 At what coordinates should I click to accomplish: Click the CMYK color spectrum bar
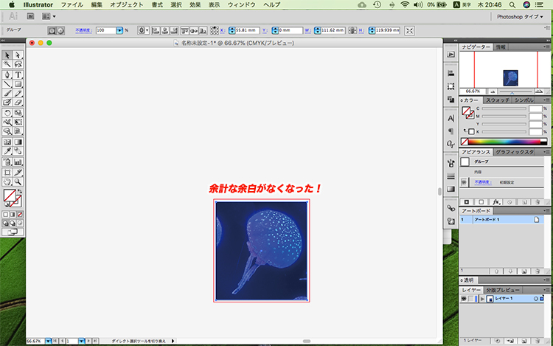click(504, 141)
